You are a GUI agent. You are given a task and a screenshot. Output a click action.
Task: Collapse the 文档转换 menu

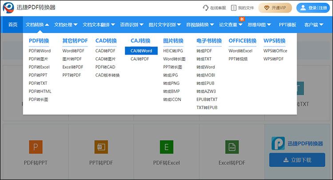37,24
